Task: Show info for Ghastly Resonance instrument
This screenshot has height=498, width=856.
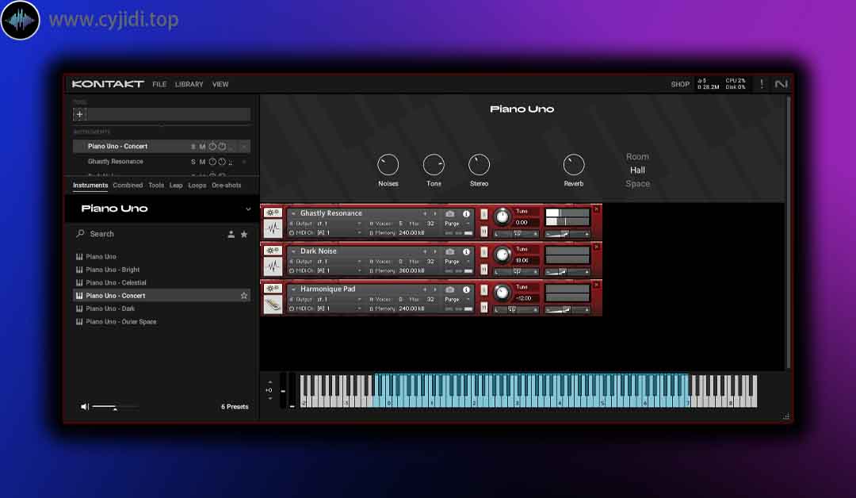Action: (x=466, y=213)
